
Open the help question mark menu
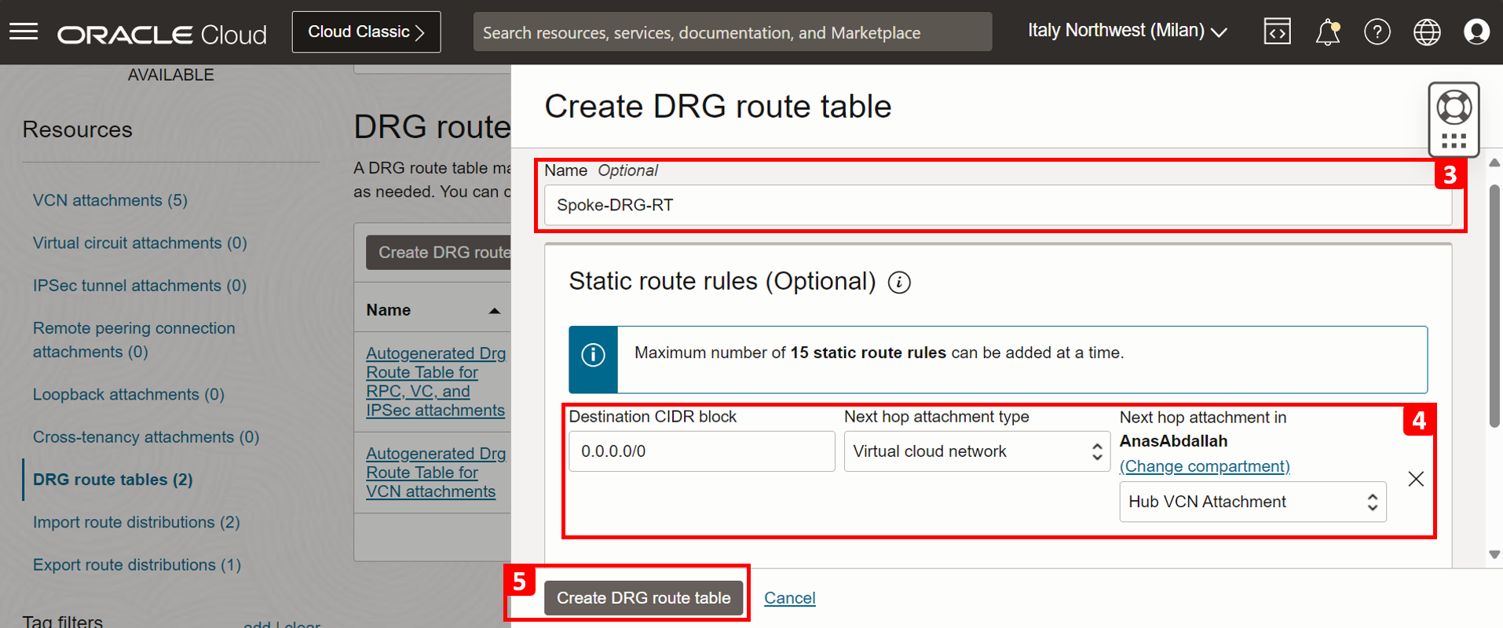(x=1377, y=32)
